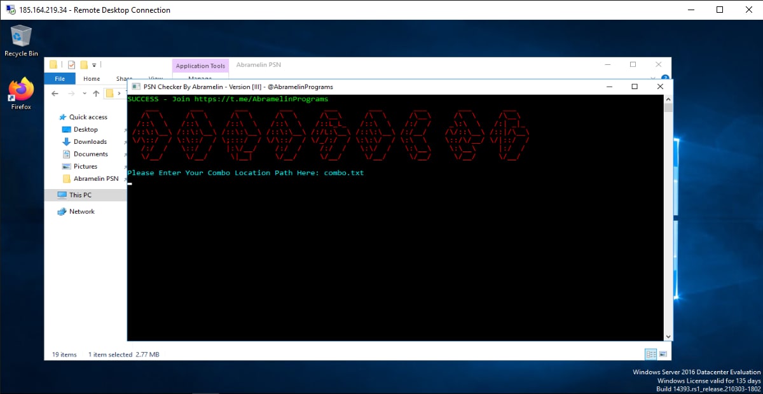Click the combo.txt path text in console
Image resolution: width=763 pixels, height=394 pixels.
[x=344, y=173]
